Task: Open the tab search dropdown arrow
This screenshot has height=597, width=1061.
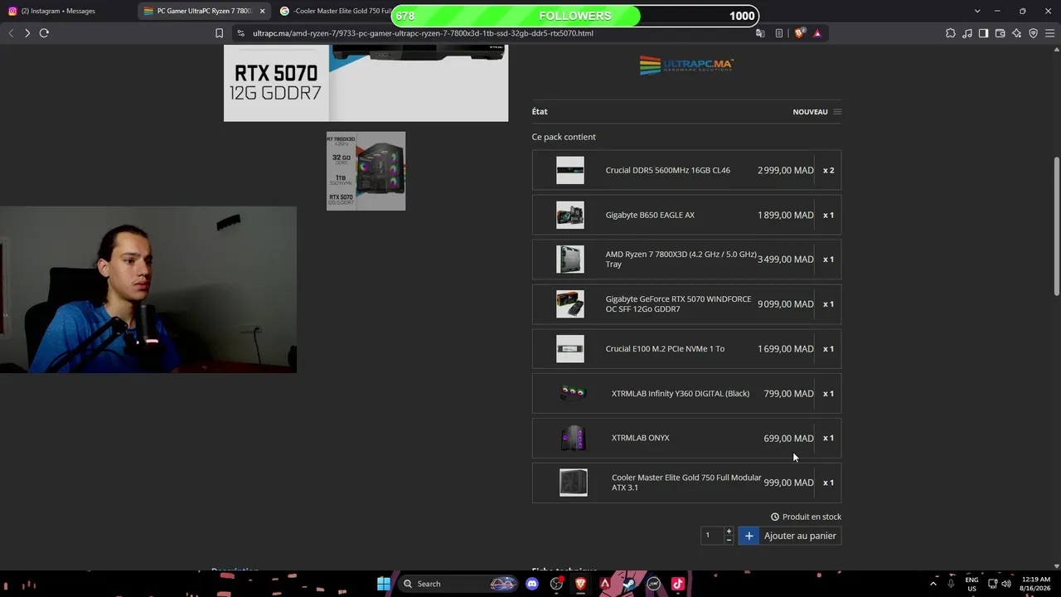Action: (977, 11)
